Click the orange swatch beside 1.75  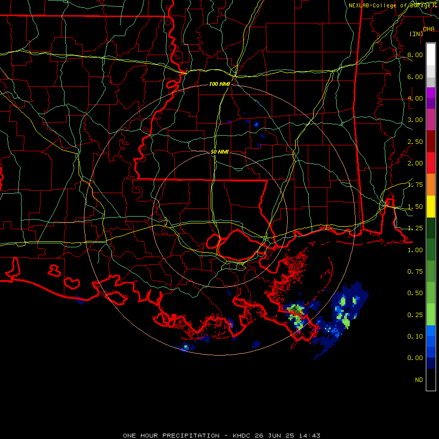431,185
